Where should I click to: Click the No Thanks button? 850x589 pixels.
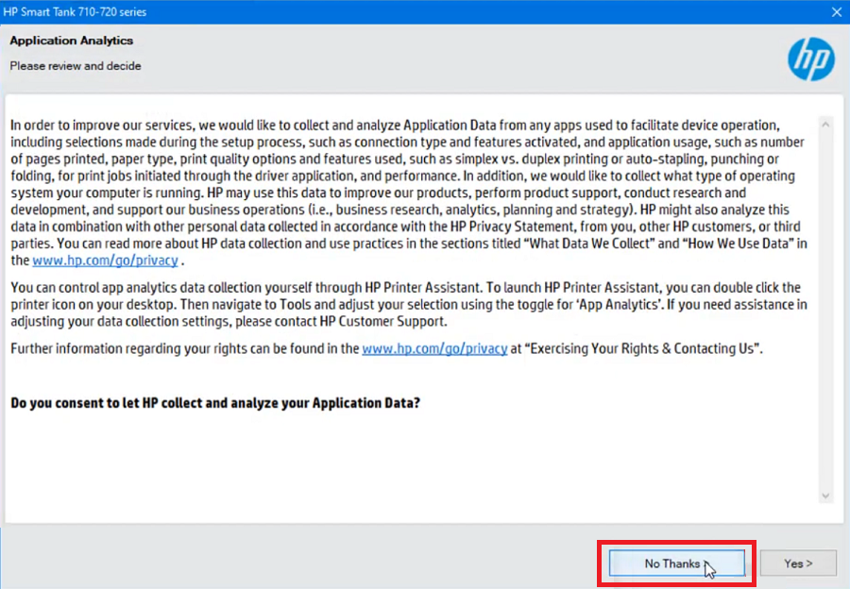pos(676,564)
